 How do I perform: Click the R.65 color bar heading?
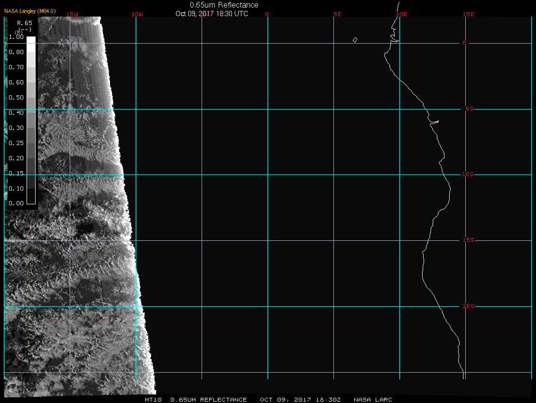tap(25, 23)
